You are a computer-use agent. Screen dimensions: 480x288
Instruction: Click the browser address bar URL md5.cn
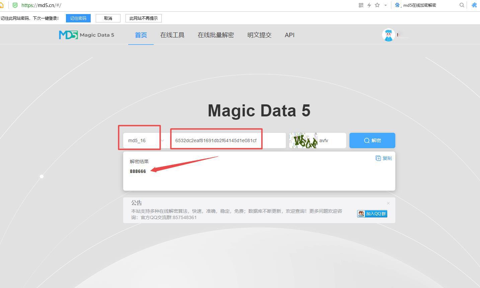tap(41, 5)
